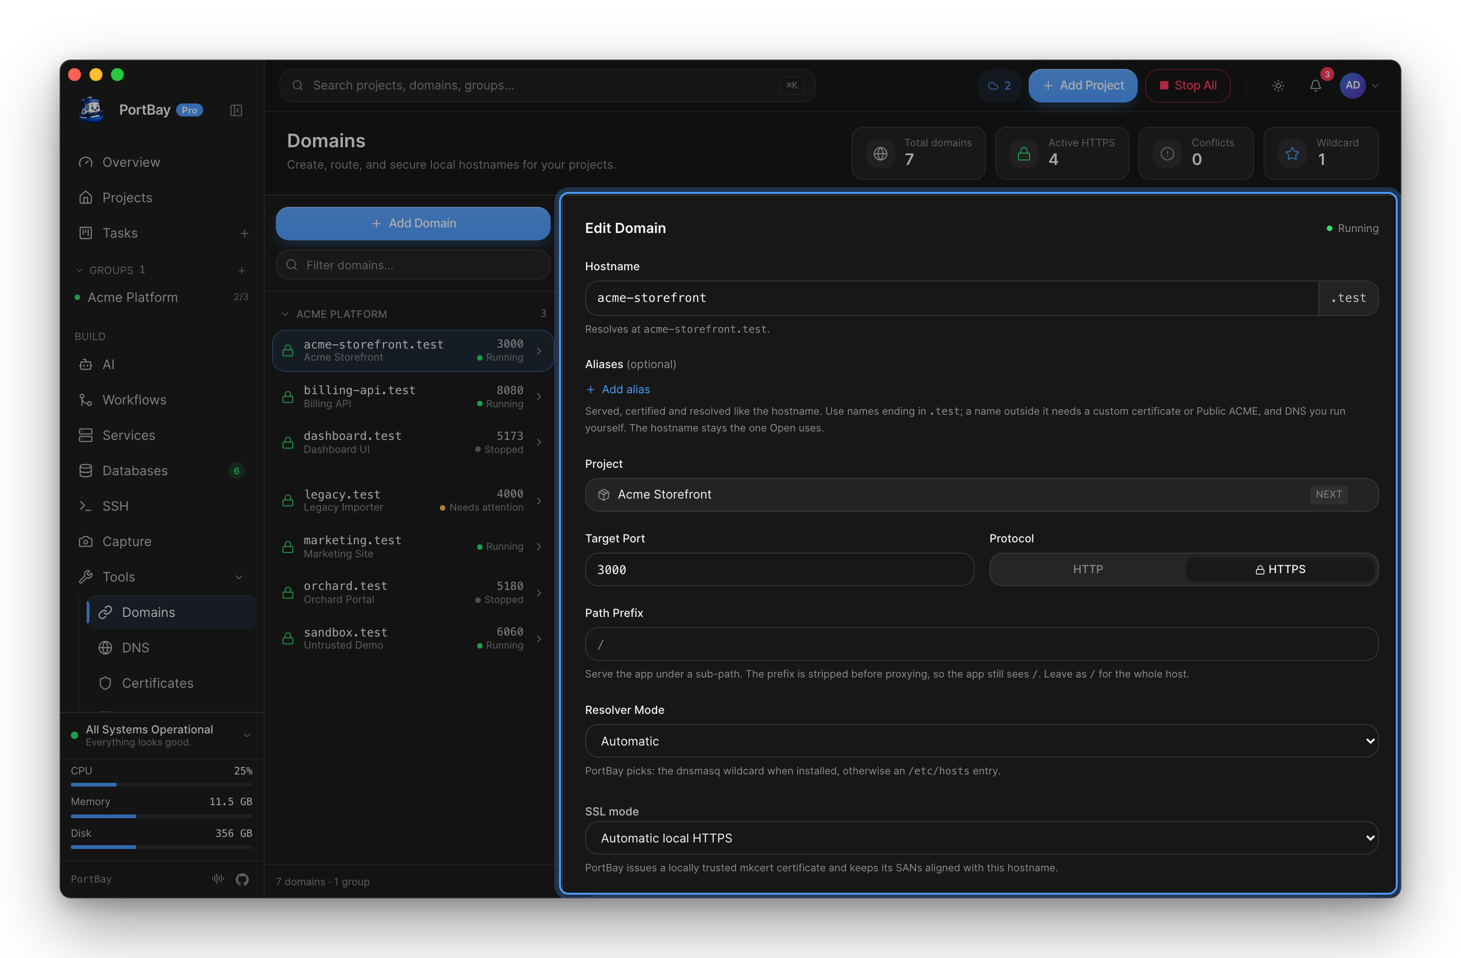
Task: Select the billing-api.test domain row
Action: tap(412, 397)
